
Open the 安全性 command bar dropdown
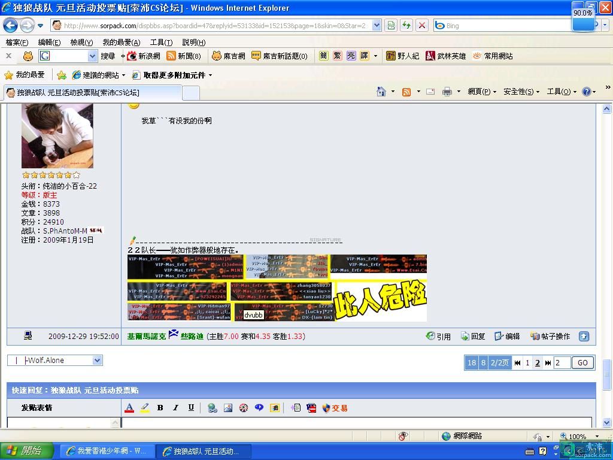click(x=521, y=92)
